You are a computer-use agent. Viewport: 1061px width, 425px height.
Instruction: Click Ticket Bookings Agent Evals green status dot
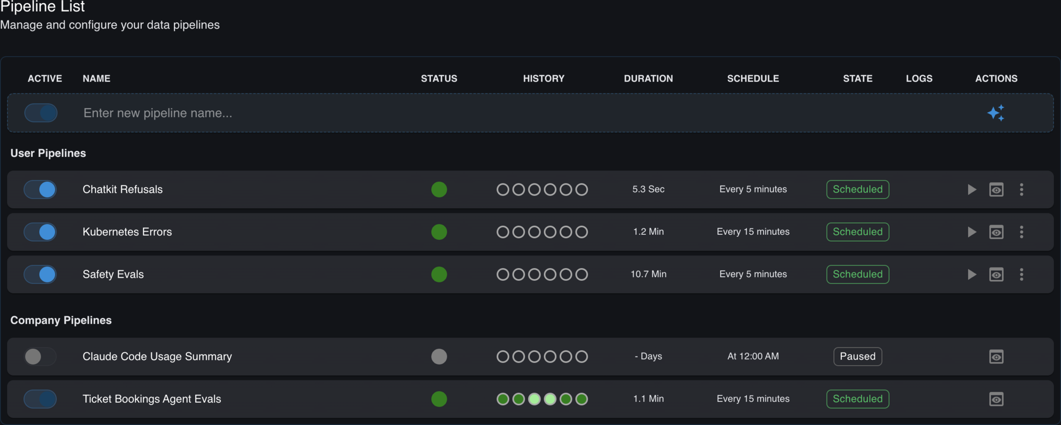[439, 399]
